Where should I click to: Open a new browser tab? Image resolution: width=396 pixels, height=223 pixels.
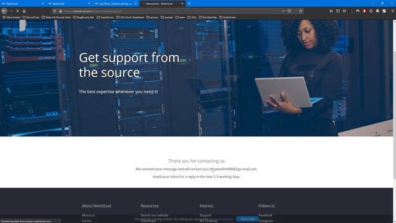pyautogui.click(x=189, y=4)
